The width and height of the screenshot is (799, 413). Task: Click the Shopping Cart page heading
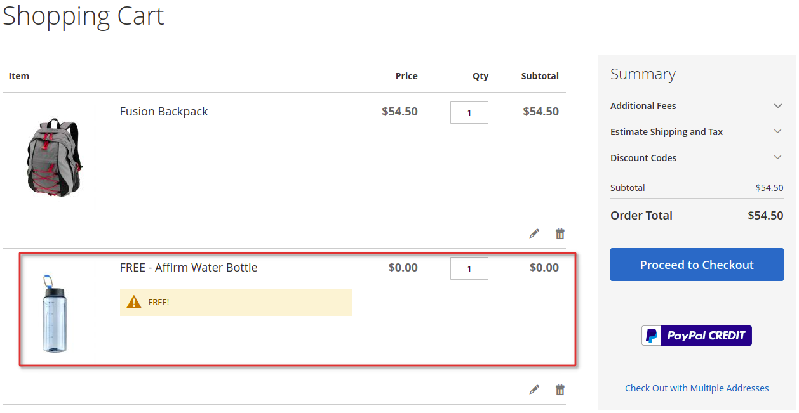[x=83, y=16]
